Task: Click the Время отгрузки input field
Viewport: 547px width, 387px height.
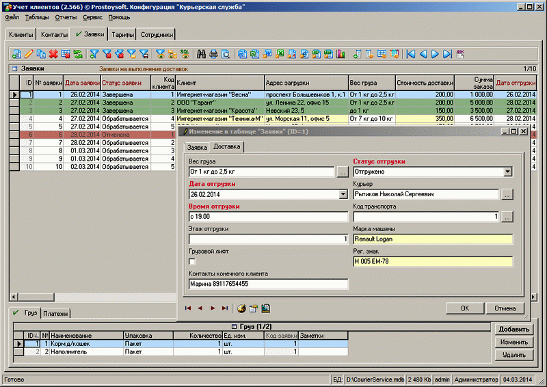Action: pos(268,217)
